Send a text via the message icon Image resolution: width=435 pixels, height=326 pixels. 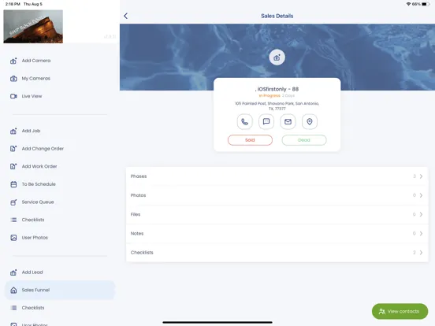coord(266,122)
